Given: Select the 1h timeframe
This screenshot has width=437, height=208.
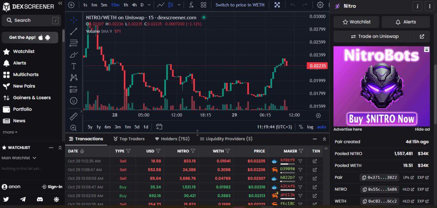Looking at the screenshot, I should click(126, 5).
